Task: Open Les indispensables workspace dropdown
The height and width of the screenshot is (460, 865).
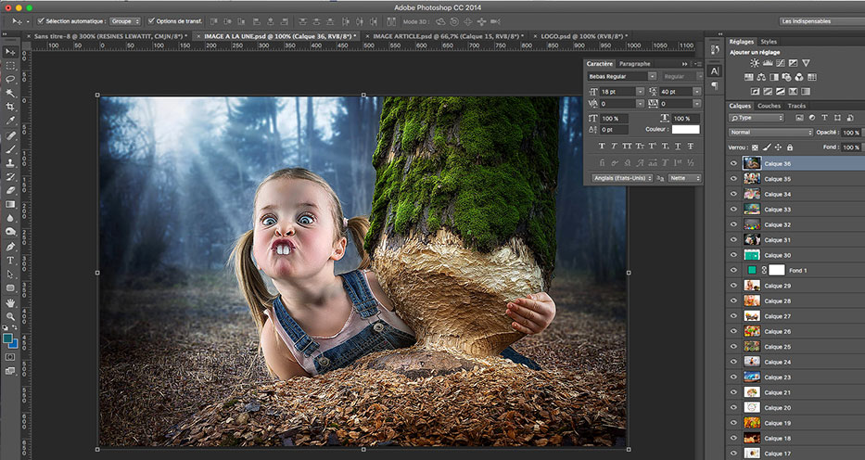Action: point(822,21)
